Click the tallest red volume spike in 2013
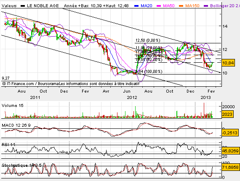 coord(204,110)
